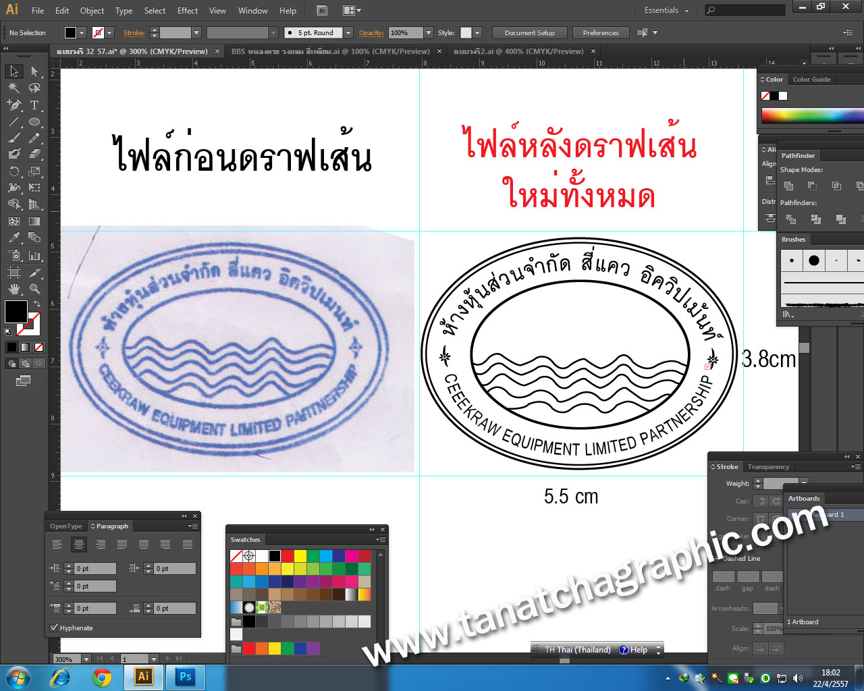Switch toolbox paint mode to Color
864x691 pixels.
point(11,347)
